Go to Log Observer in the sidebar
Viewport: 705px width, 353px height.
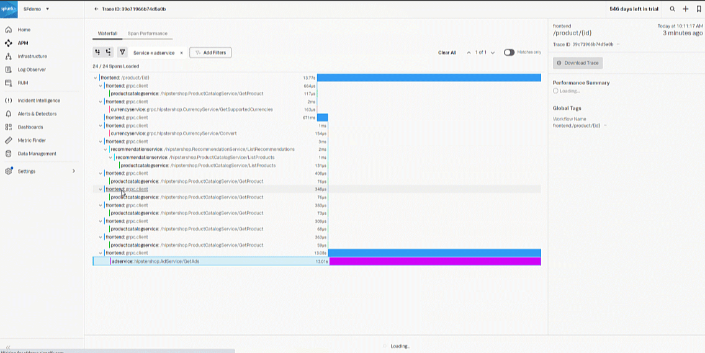[32, 69]
